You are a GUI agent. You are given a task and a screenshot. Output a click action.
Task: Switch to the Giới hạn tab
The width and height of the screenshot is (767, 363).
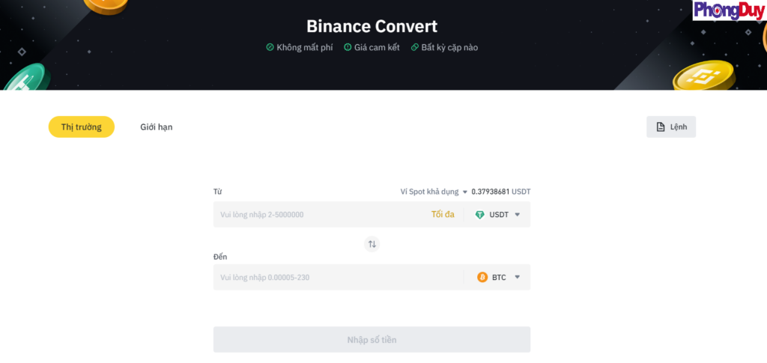[x=156, y=127]
